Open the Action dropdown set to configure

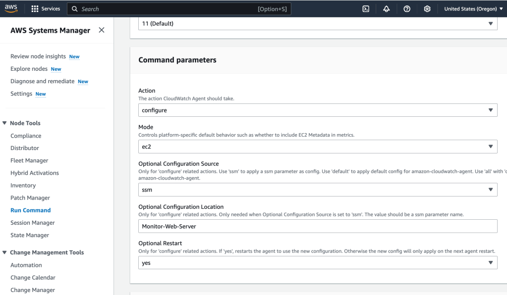point(317,110)
